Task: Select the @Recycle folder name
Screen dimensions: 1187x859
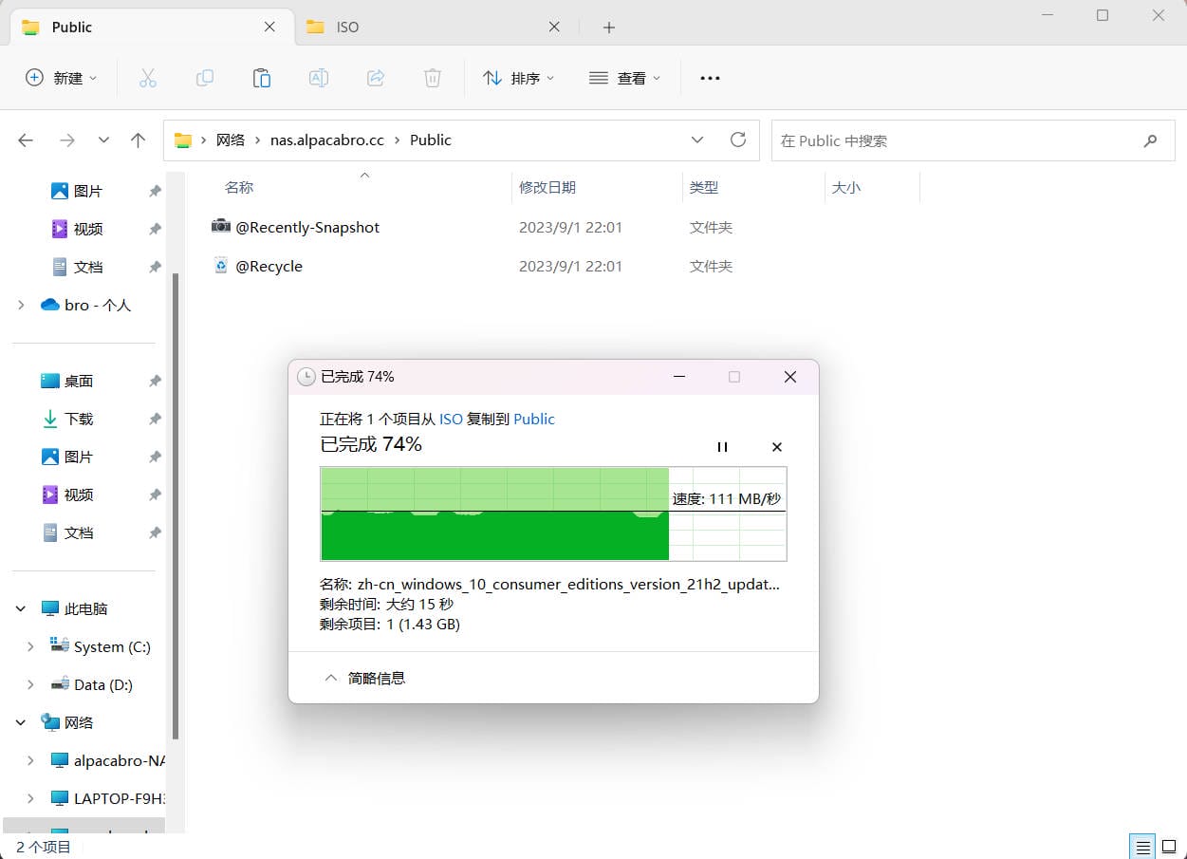Action: pos(269,266)
